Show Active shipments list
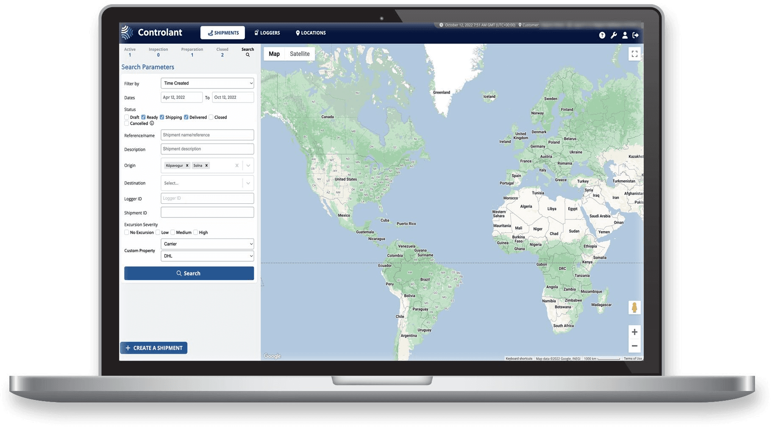 click(130, 52)
